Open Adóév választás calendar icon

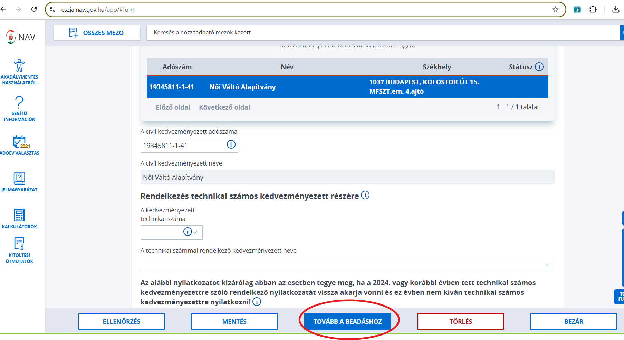tap(19, 142)
